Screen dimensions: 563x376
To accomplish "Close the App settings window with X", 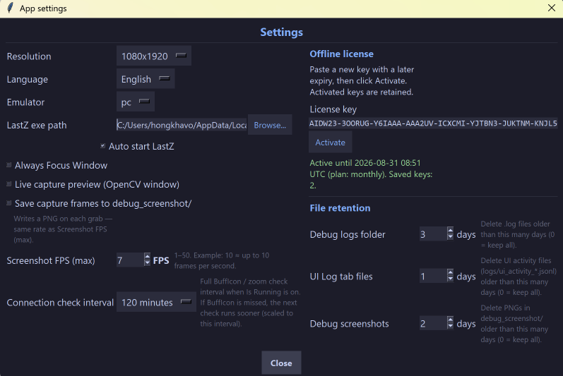I will pos(552,8).
